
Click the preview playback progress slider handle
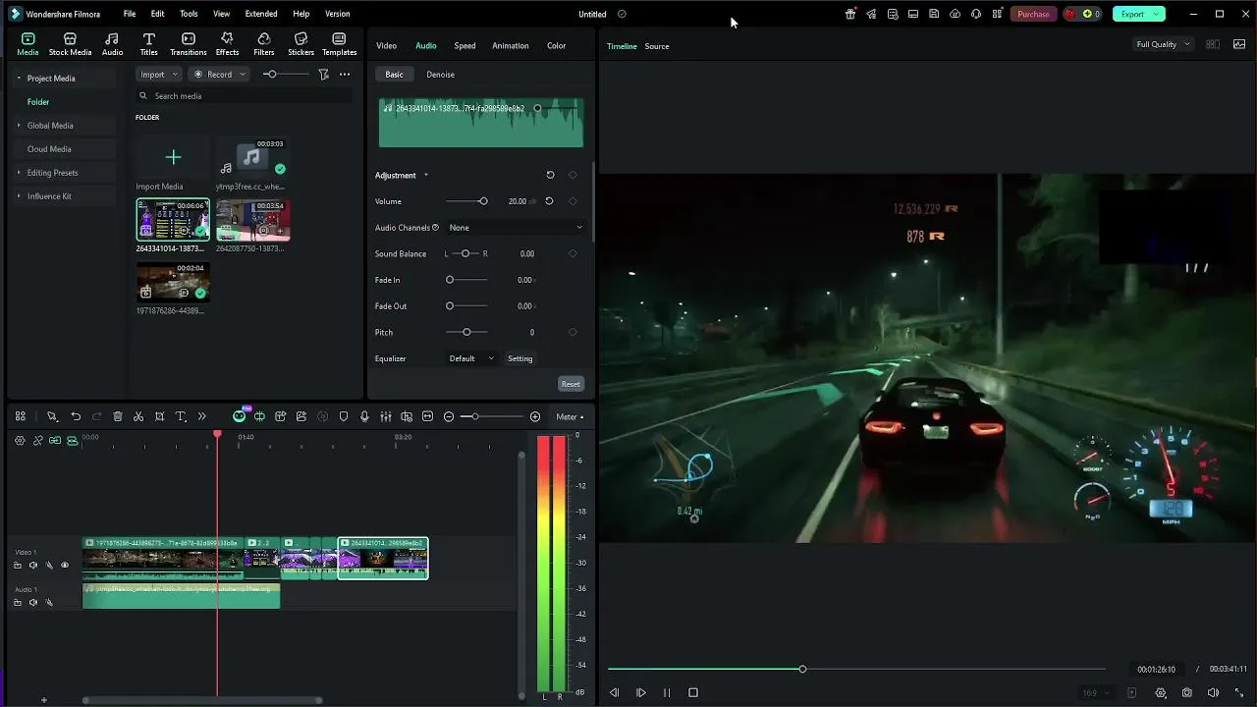click(802, 669)
